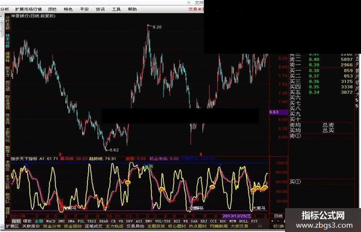This screenshot has height=232, width=361.
Task: Apply the TRIX indicator
Action: tap(92, 221)
